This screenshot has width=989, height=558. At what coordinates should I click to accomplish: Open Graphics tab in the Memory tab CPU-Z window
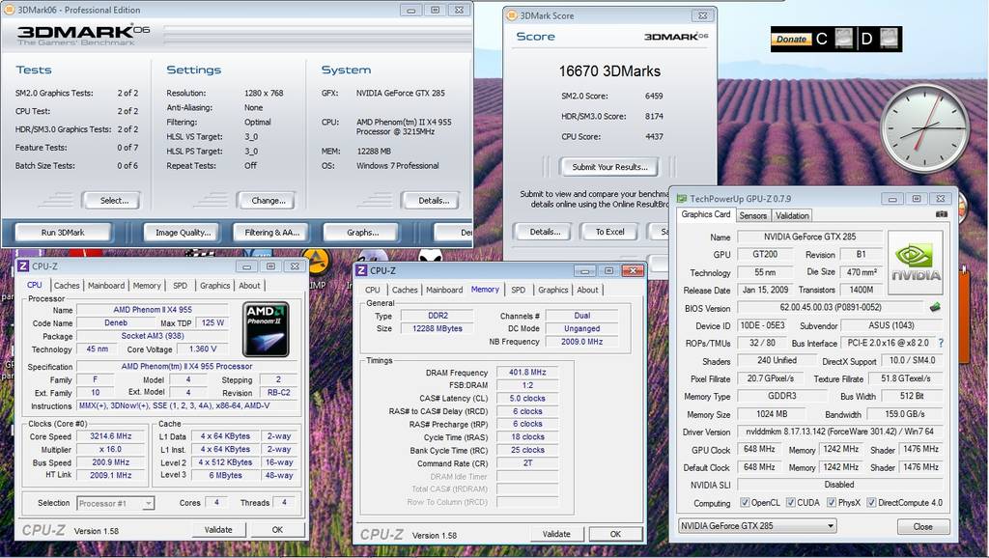(x=552, y=290)
